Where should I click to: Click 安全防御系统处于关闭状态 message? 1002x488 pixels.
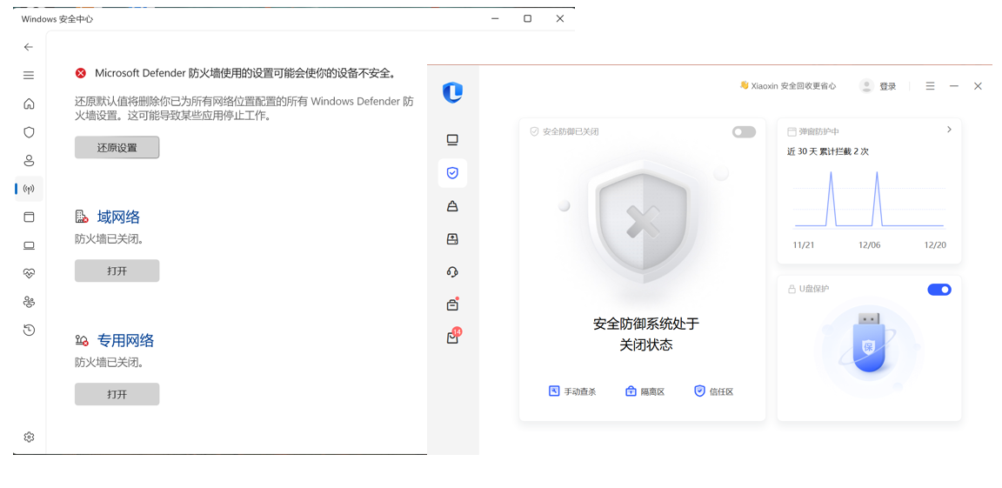[646, 334]
